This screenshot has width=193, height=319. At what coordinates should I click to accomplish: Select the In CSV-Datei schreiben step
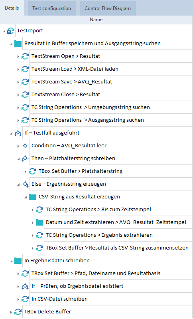coord(111,299)
